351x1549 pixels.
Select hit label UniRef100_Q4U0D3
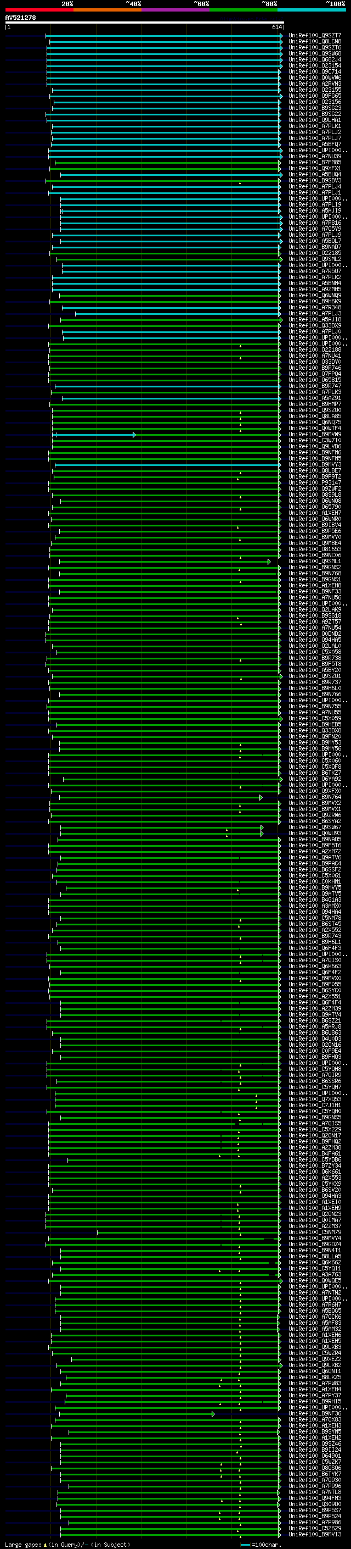pos(315,1039)
